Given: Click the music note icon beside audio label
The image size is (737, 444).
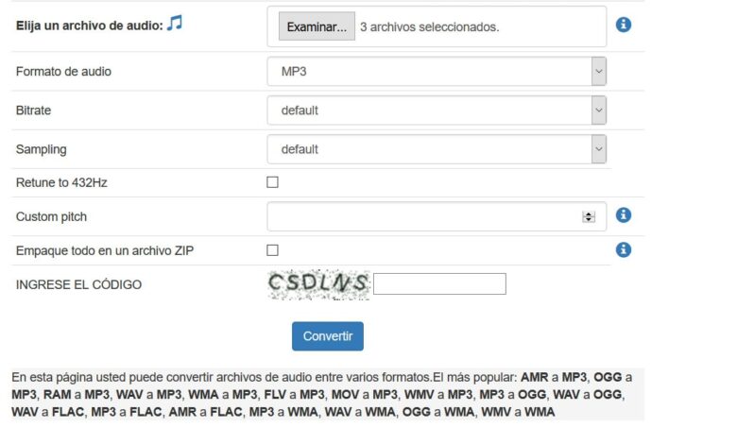Looking at the screenshot, I should [174, 24].
